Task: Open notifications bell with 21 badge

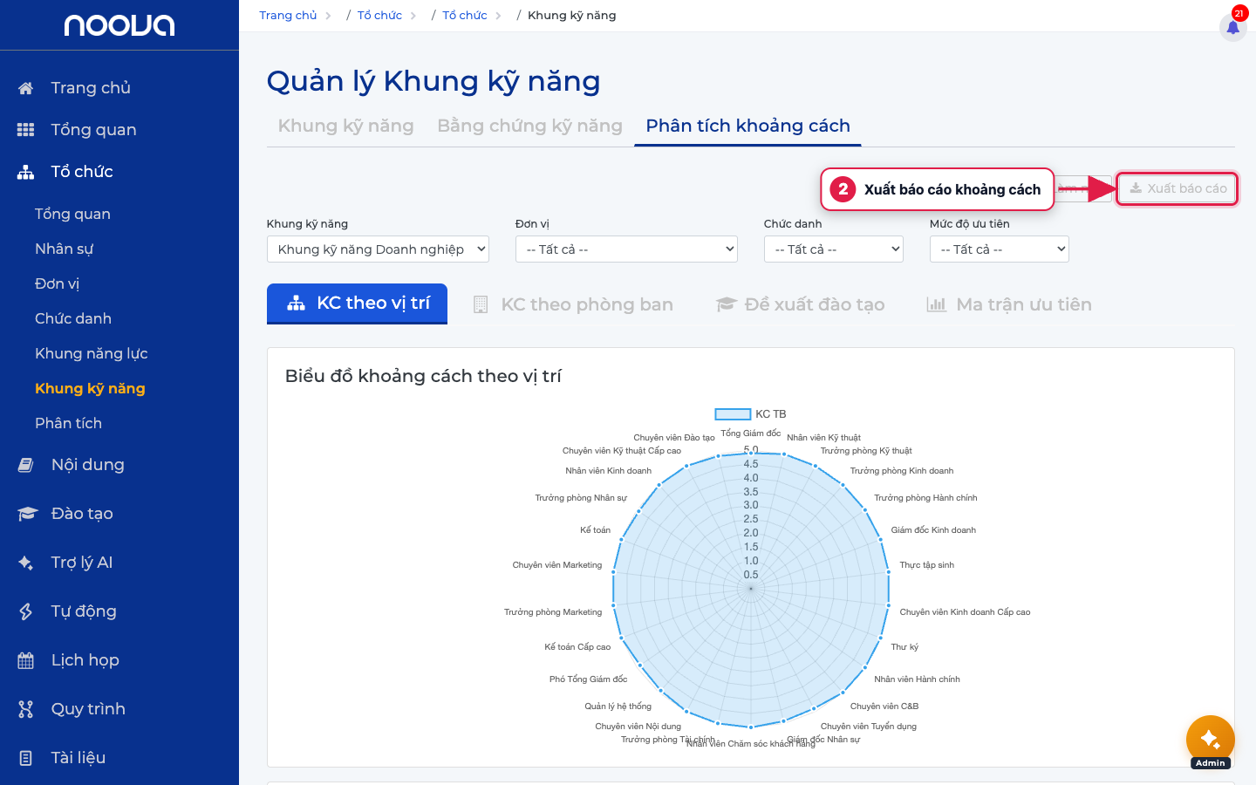Action: (x=1233, y=27)
